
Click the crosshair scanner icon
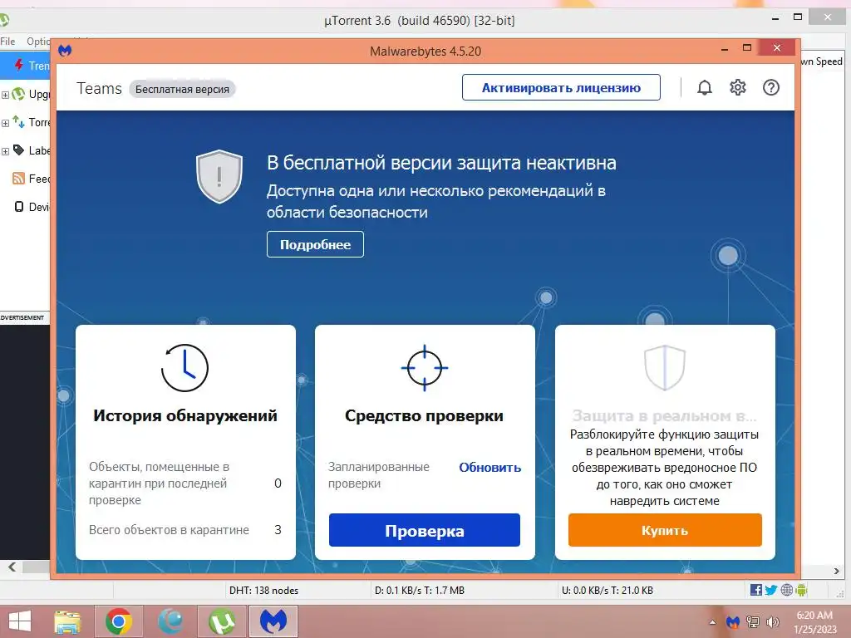point(425,368)
